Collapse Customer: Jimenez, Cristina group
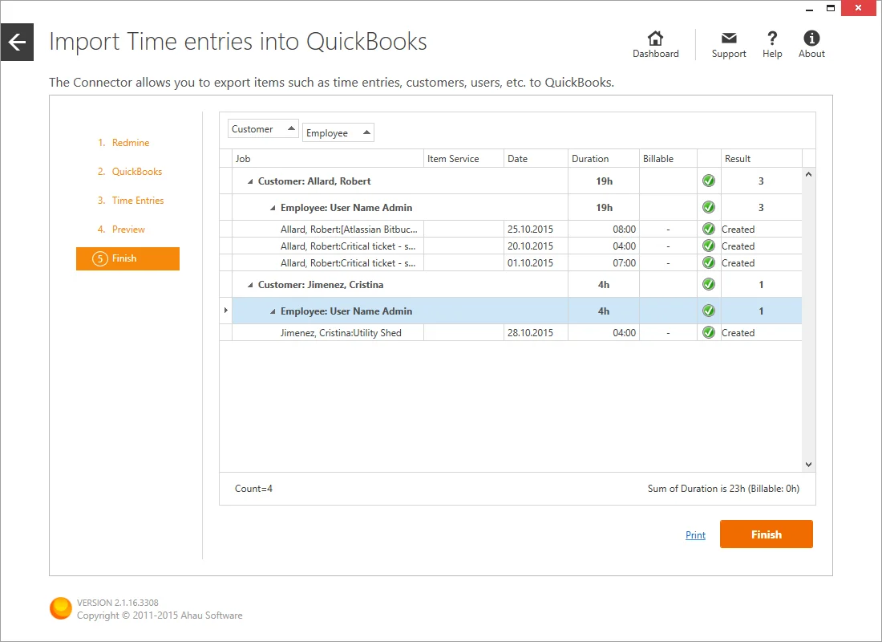The height and width of the screenshot is (642, 882). tap(250, 285)
